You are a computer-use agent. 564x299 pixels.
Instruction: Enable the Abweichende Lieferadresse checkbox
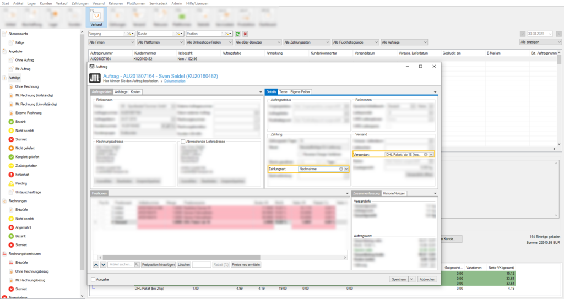point(183,142)
